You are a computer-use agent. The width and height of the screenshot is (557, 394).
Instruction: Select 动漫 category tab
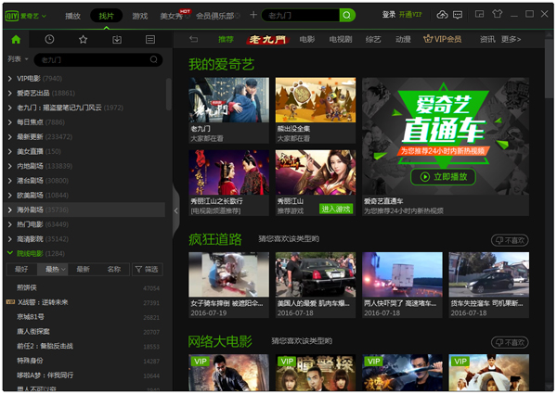click(x=403, y=39)
